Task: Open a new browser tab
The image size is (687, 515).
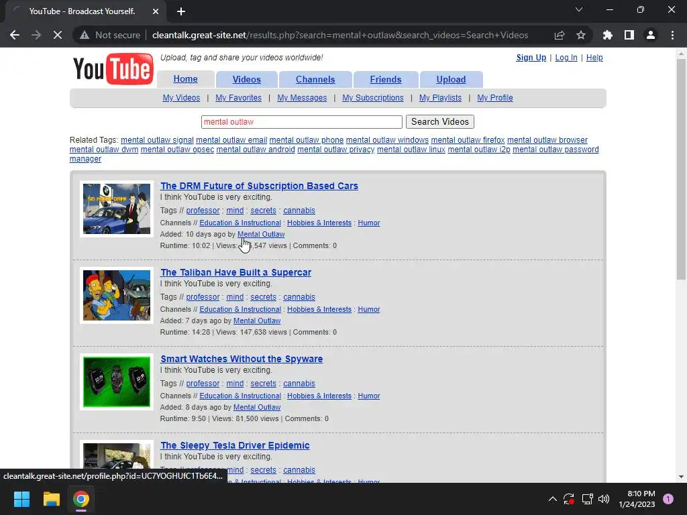Action: (181, 11)
